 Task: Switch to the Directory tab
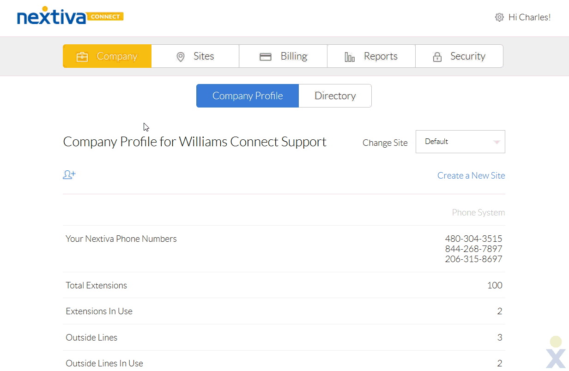[335, 96]
